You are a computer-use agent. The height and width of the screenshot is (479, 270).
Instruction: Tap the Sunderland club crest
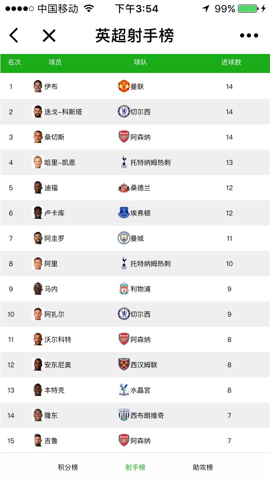pyautogui.click(x=124, y=188)
